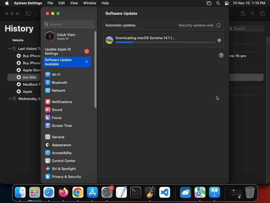The height and width of the screenshot is (203, 270).
Task: Open Finder from the Dock
Action: coord(20,192)
